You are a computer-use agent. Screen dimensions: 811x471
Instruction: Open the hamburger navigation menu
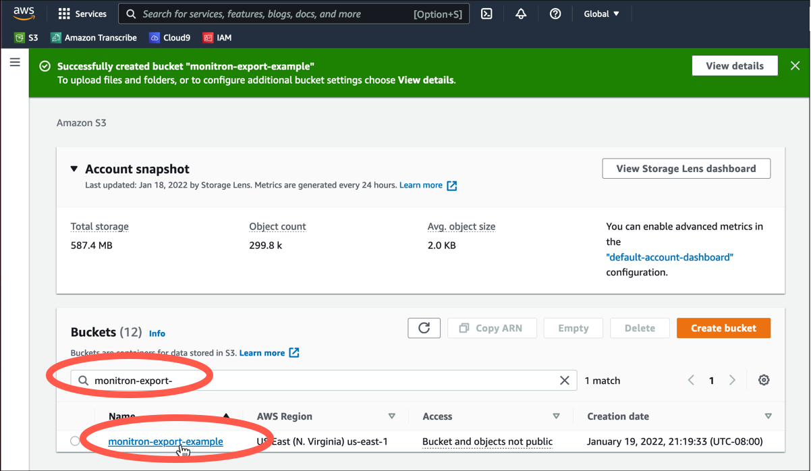[15, 62]
